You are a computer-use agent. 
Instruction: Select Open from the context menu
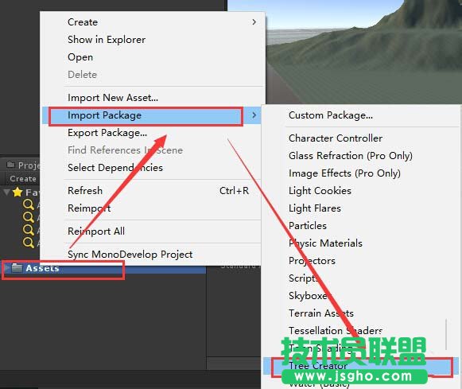pos(153,56)
